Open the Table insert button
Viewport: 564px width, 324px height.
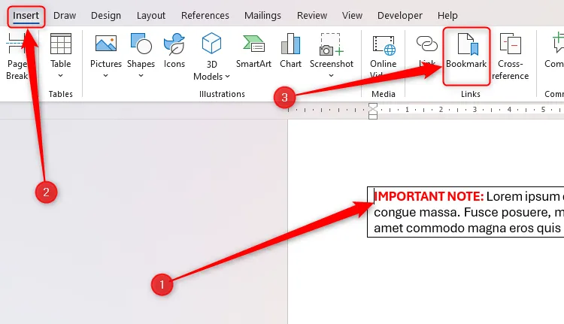point(61,45)
